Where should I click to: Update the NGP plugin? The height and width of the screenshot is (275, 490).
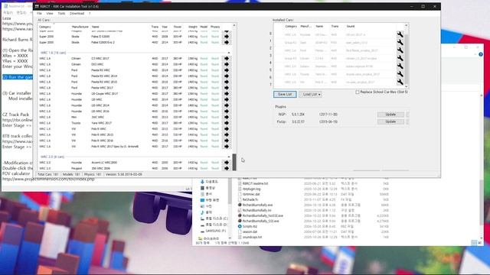click(x=390, y=115)
